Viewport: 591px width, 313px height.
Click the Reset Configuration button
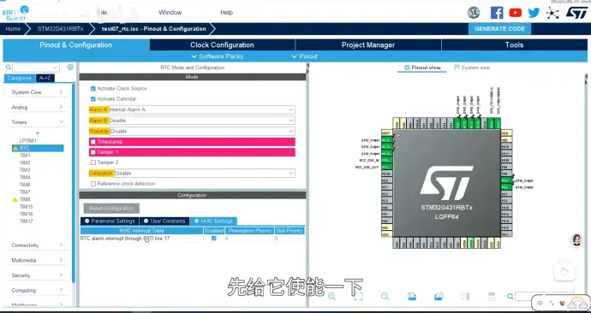tap(111, 208)
